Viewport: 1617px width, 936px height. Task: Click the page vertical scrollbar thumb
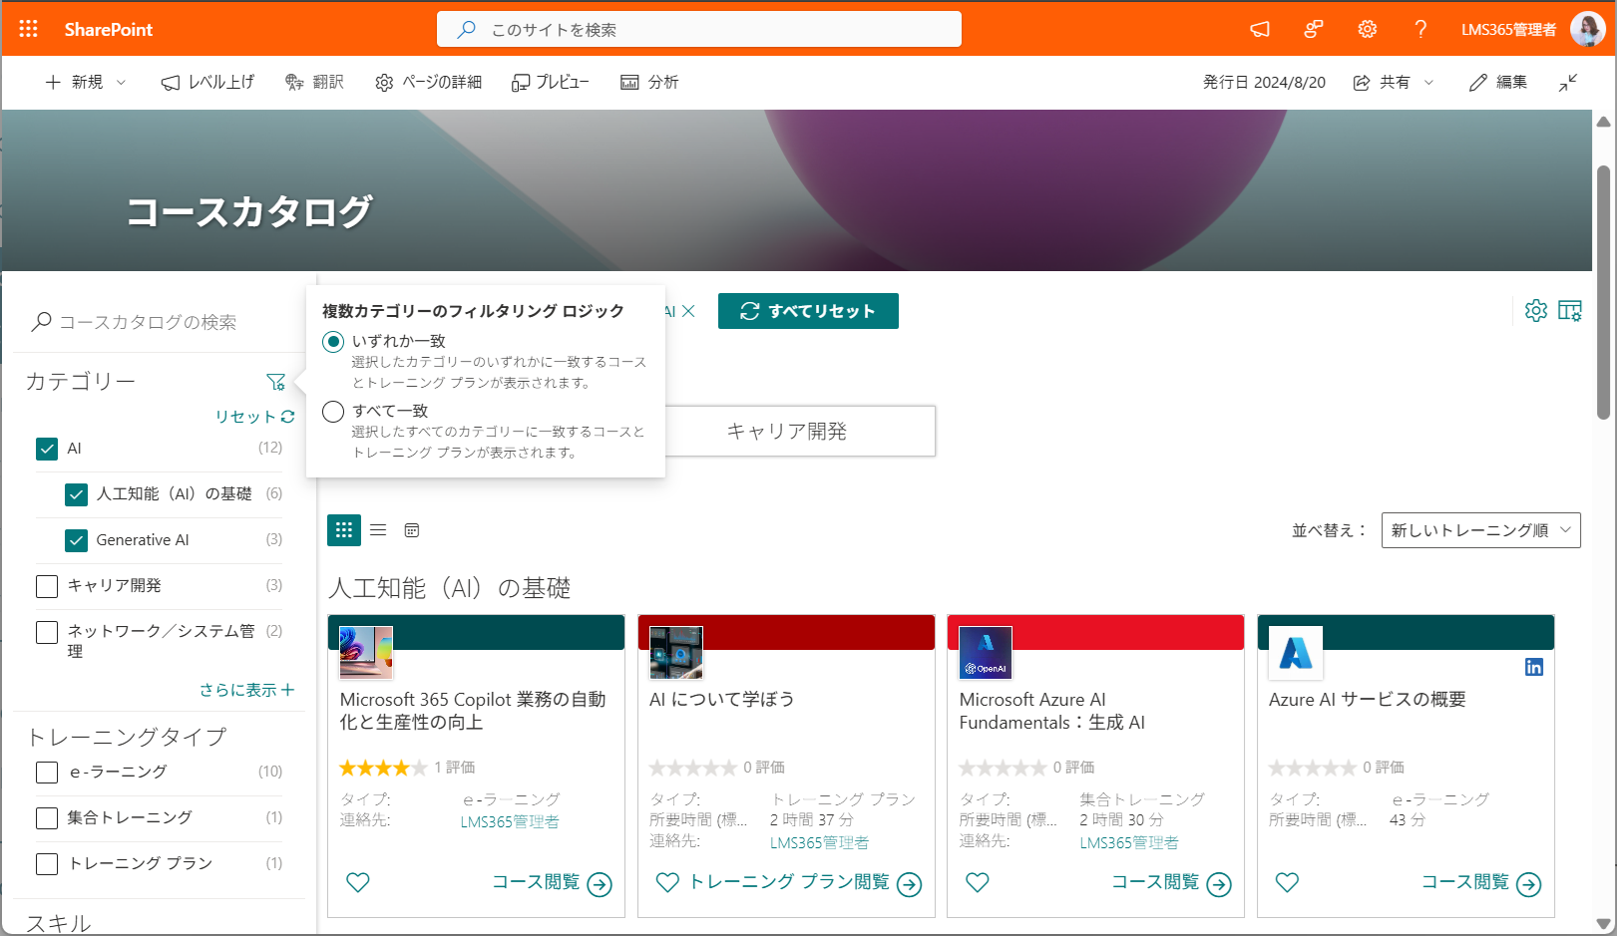[1604, 292]
